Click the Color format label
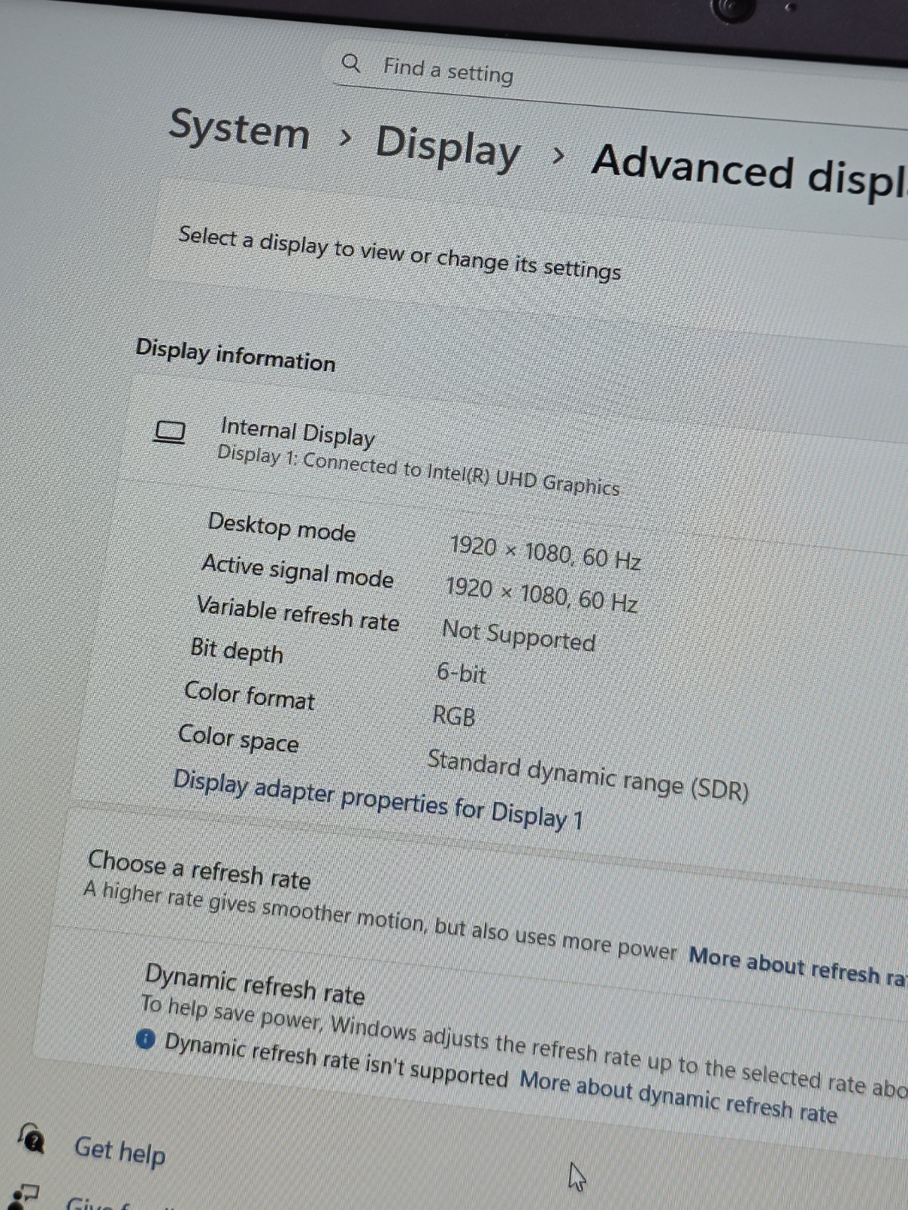Viewport: 908px width, 1210px height. (x=249, y=695)
